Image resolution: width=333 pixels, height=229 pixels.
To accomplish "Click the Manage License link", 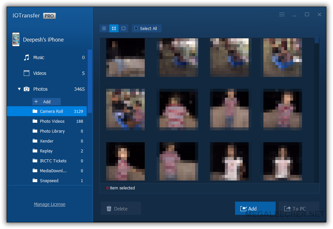I will [49, 204].
